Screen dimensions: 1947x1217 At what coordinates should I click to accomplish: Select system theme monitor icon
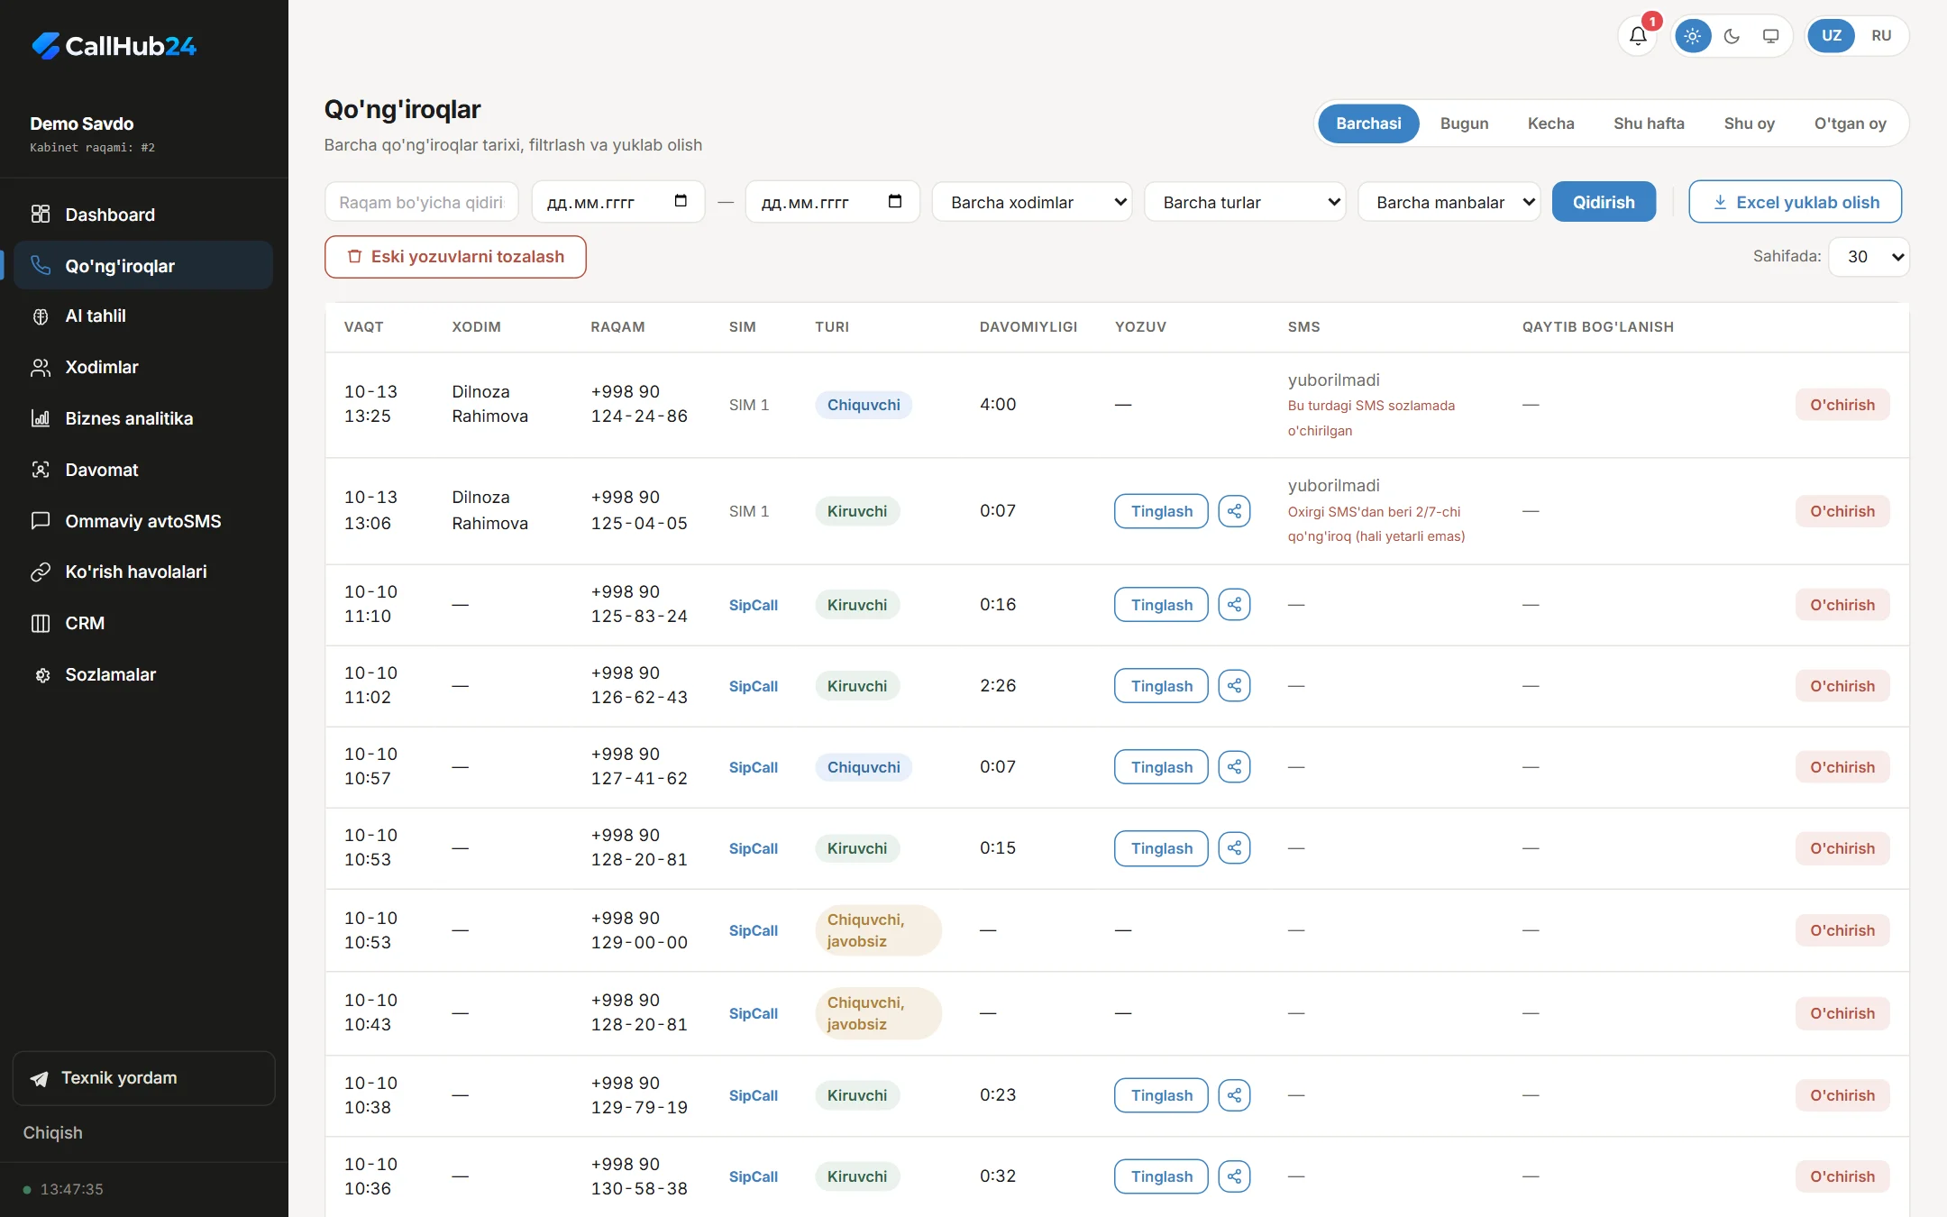[x=1770, y=36]
